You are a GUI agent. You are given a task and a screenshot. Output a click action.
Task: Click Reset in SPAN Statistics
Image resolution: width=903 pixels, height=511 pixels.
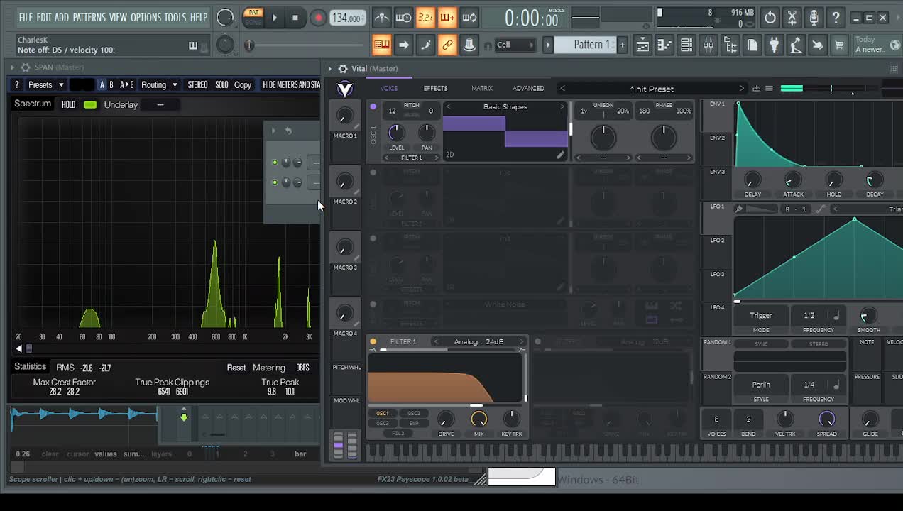[236, 368]
